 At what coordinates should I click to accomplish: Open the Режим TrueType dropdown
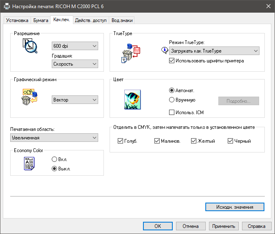[x=214, y=51]
